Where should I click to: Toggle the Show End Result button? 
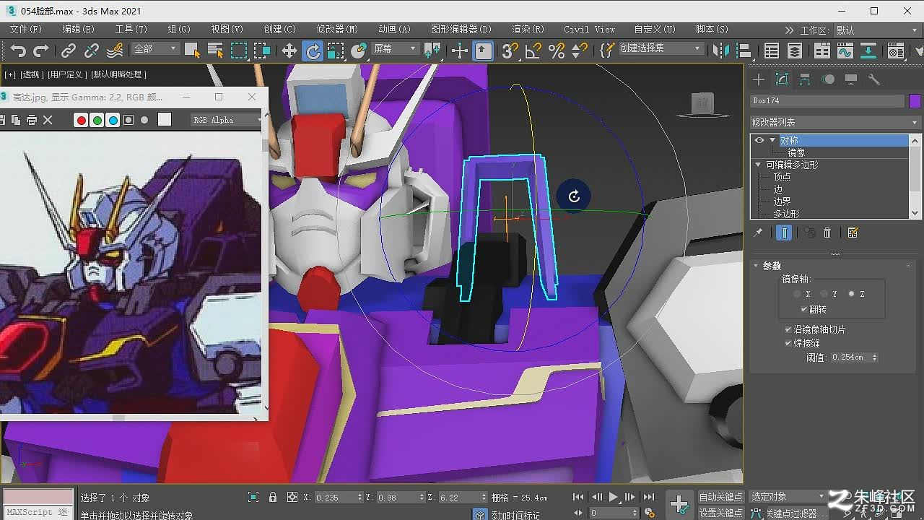(x=784, y=233)
